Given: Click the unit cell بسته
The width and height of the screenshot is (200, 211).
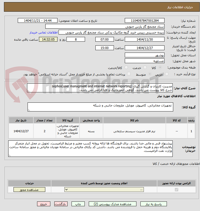Looking at the screenshot, I should click(91, 131).
